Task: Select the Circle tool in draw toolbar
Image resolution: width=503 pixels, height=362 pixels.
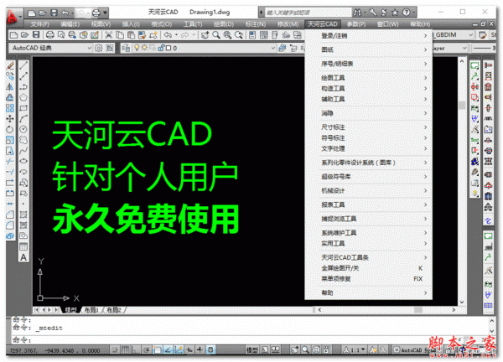Action: pyautogui.click(x=23, y=129)
